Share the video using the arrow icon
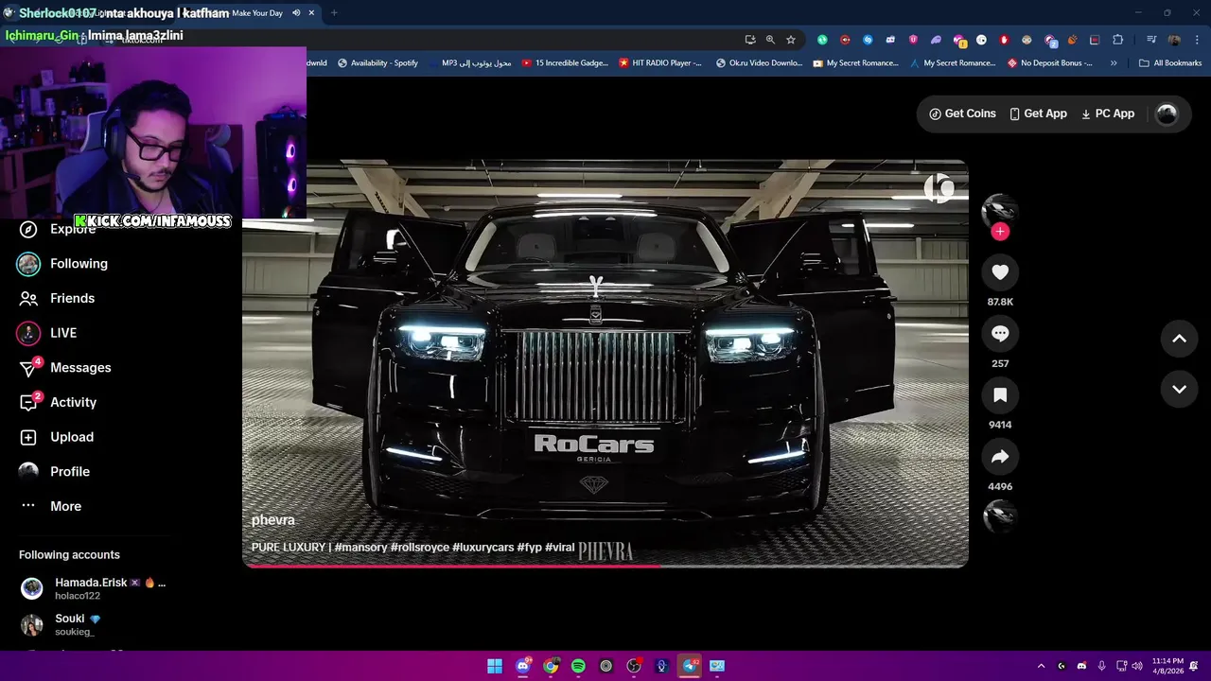 coord(1000,457)
